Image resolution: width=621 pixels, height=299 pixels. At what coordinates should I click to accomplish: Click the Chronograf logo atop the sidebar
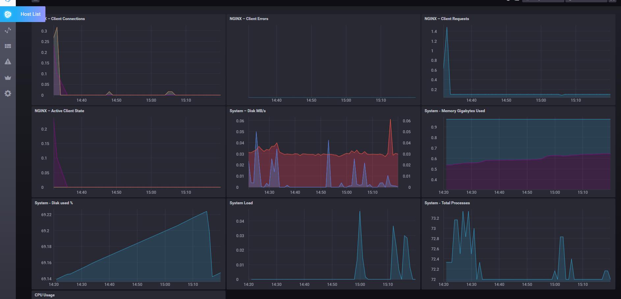(x=8, y=1)
